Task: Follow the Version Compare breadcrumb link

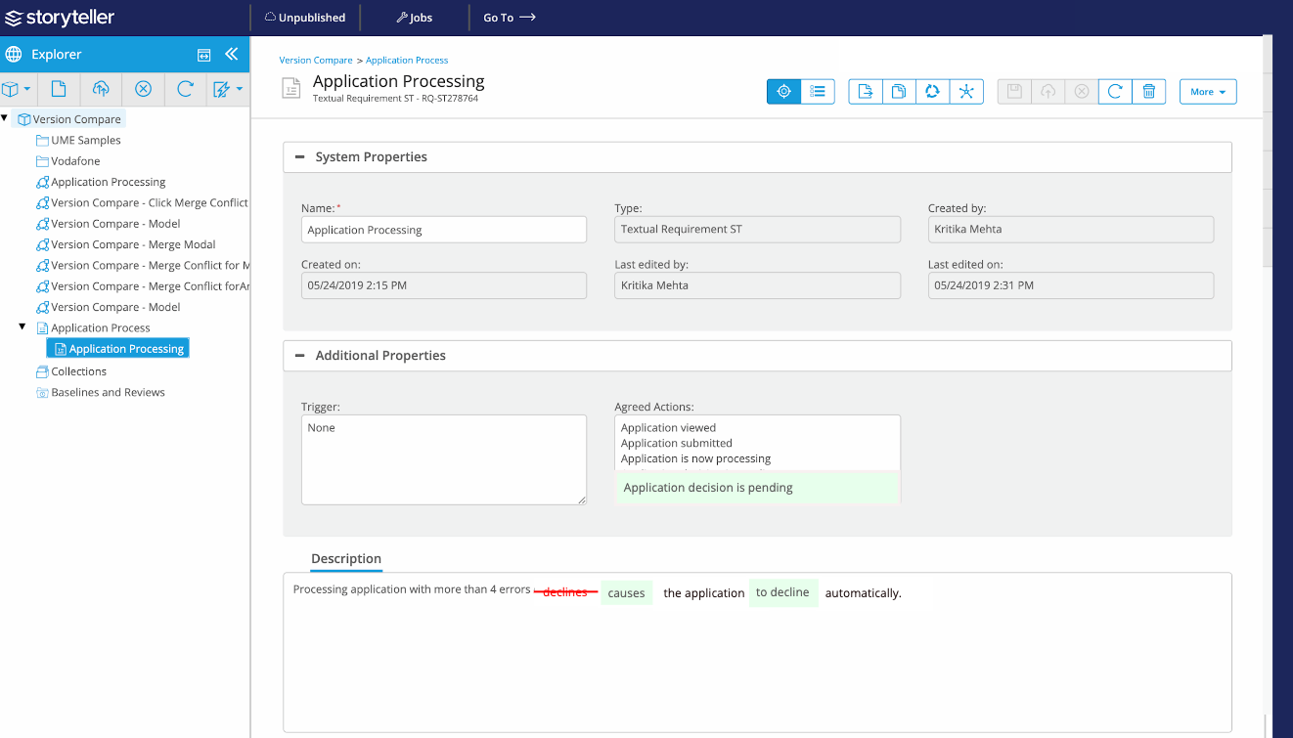Action: point(316,61)
